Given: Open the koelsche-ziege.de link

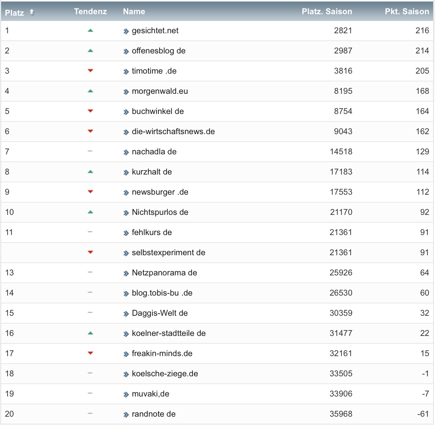Looking at the screenshot, I should (x=165, y=374).
